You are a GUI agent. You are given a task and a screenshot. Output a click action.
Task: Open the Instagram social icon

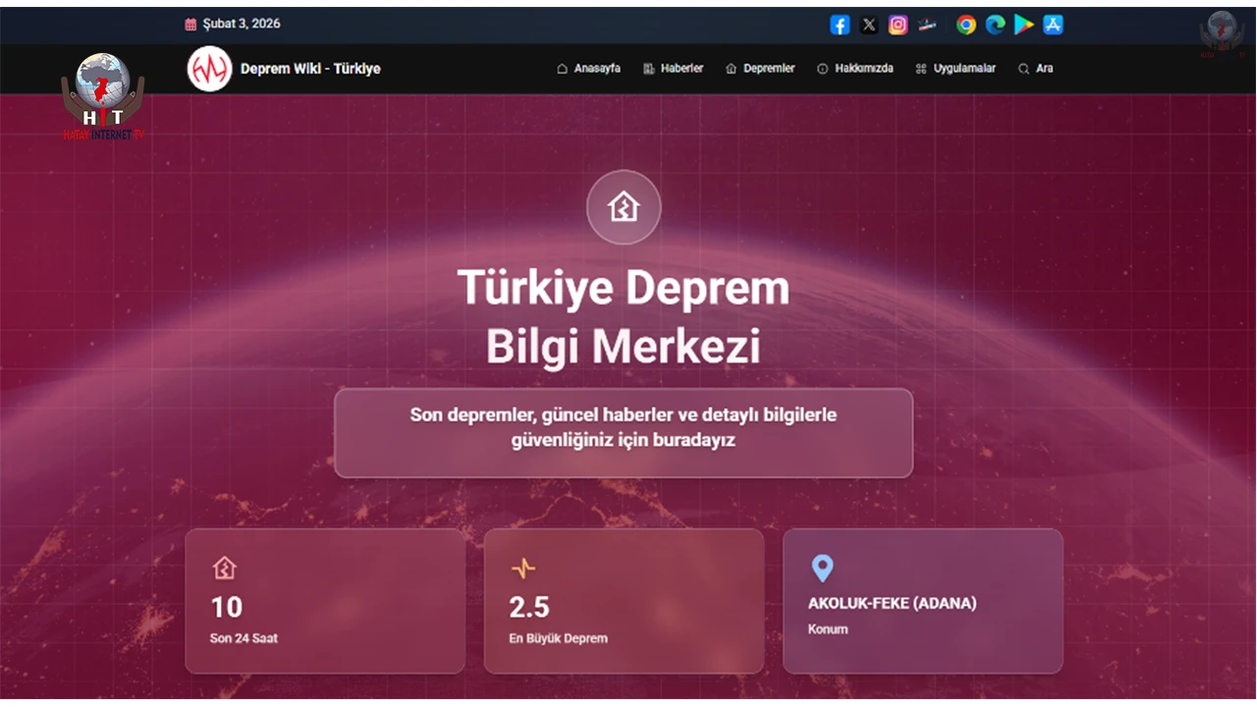click(x=898, y=25)
